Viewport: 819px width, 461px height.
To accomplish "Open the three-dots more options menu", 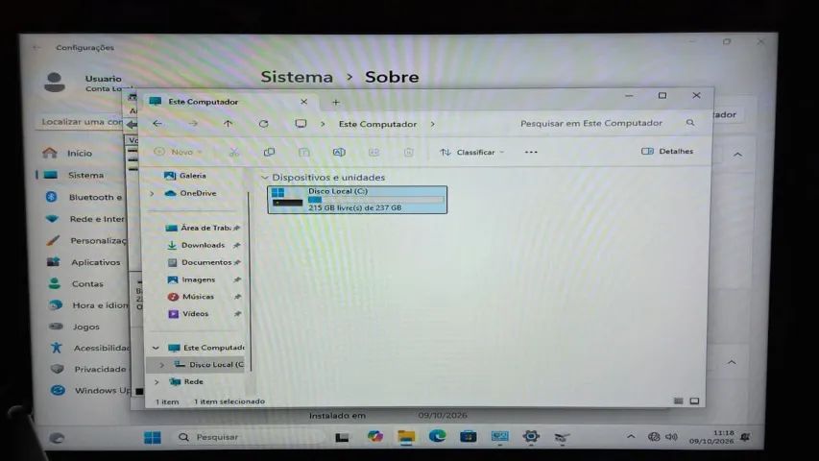I will (x=531, y=152).
